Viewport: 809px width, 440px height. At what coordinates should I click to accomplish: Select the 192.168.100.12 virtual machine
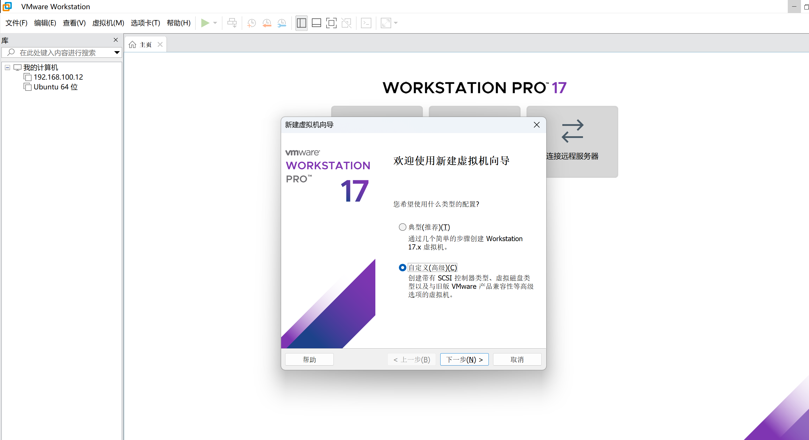pos(58,77)
